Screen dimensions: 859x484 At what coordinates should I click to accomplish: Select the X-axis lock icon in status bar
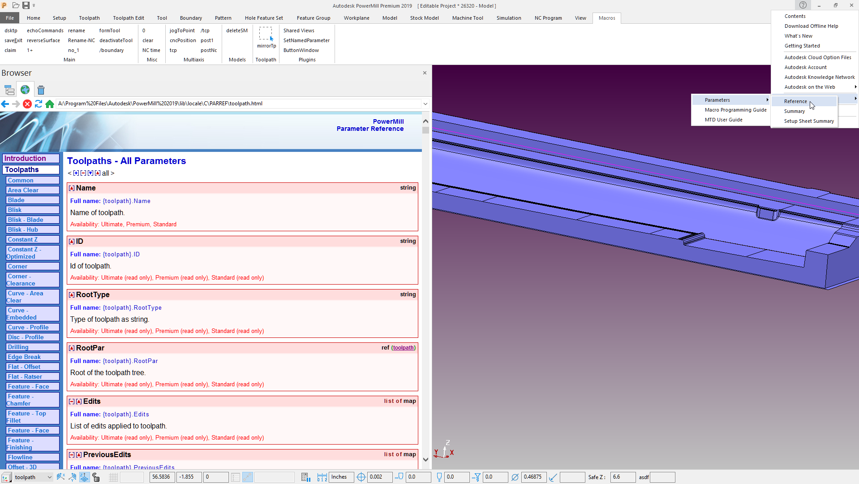61,477
